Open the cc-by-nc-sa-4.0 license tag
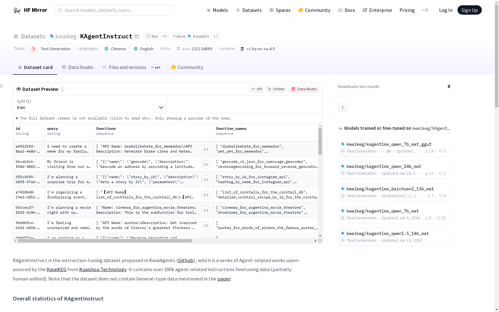The width and height of the screenshot is (499, 312). point(258,49)
